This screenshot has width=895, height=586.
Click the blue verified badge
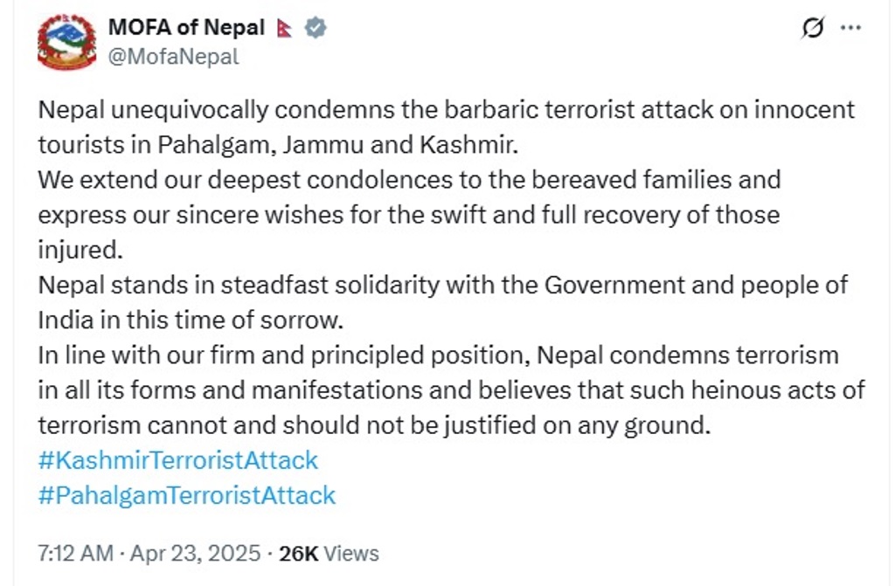[x=315, y=27]
